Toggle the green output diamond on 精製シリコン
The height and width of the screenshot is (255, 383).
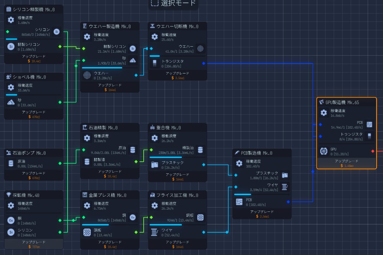[x=61, y=46]
